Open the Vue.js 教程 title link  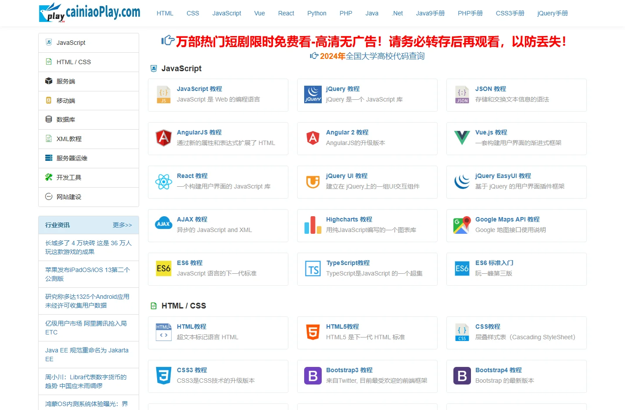(491, 132)
